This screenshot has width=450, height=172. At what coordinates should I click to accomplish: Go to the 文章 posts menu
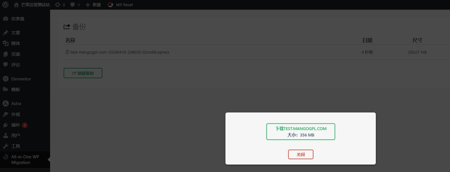coord(25,33)
